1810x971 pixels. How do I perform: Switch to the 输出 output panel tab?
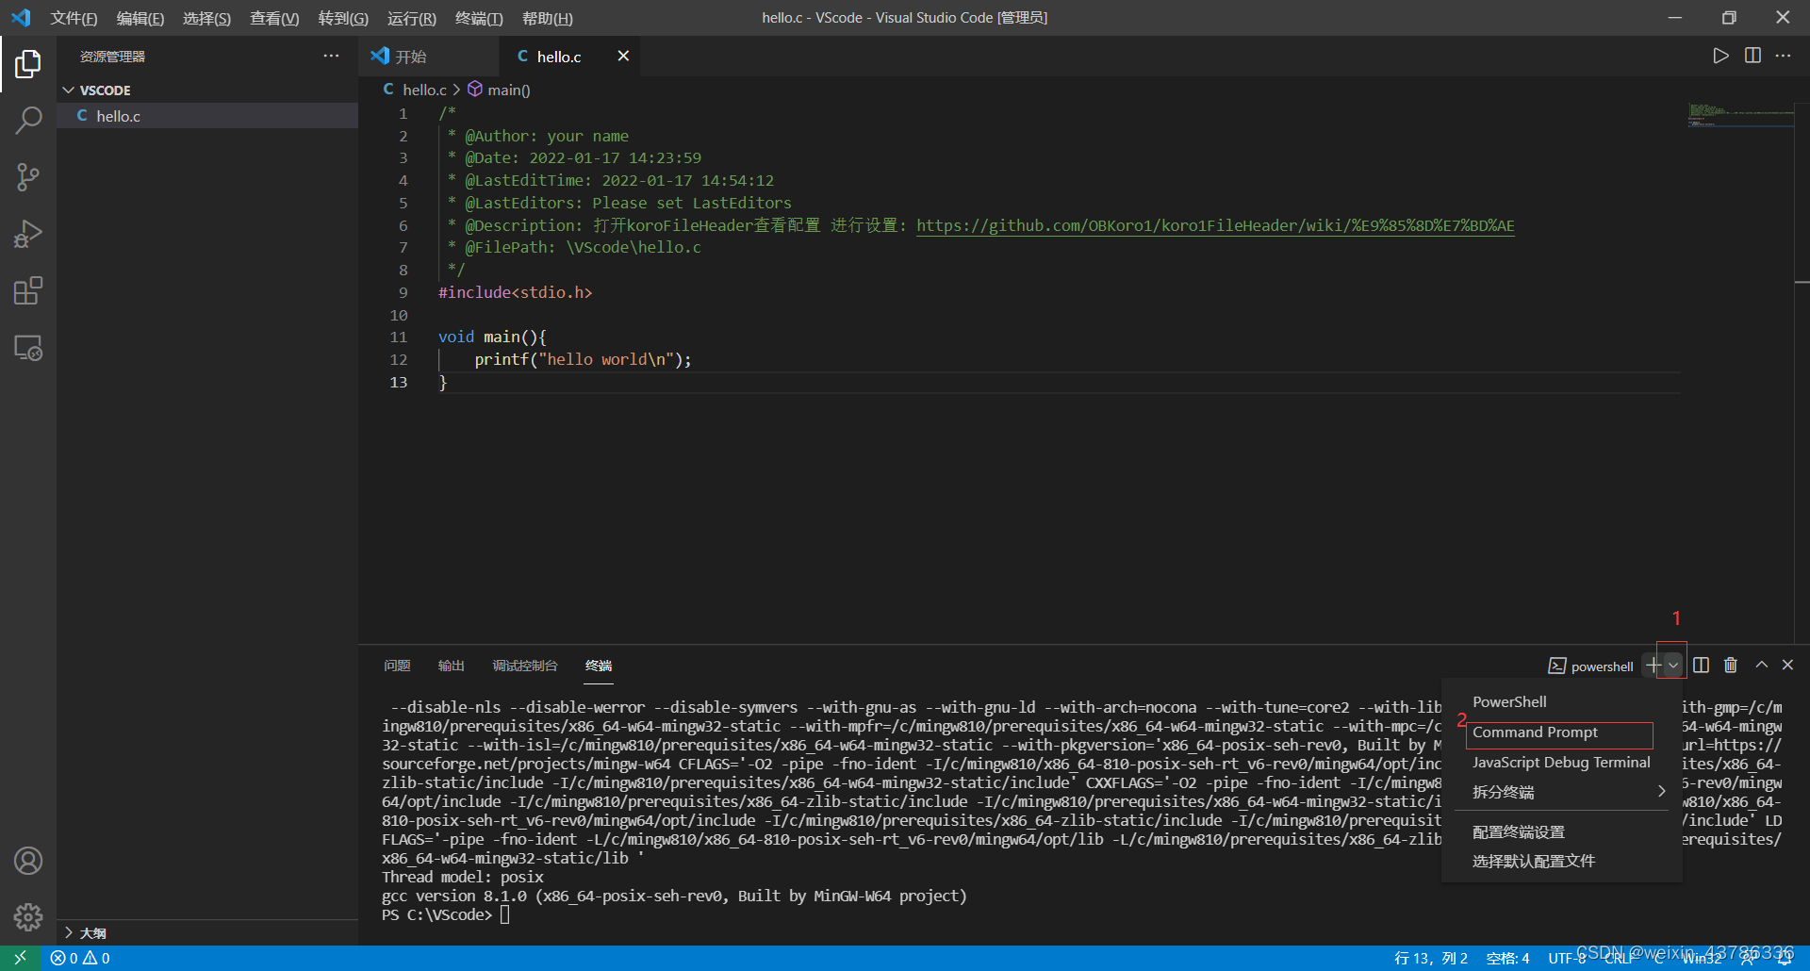pyautogui.click(x=452, y=666)
